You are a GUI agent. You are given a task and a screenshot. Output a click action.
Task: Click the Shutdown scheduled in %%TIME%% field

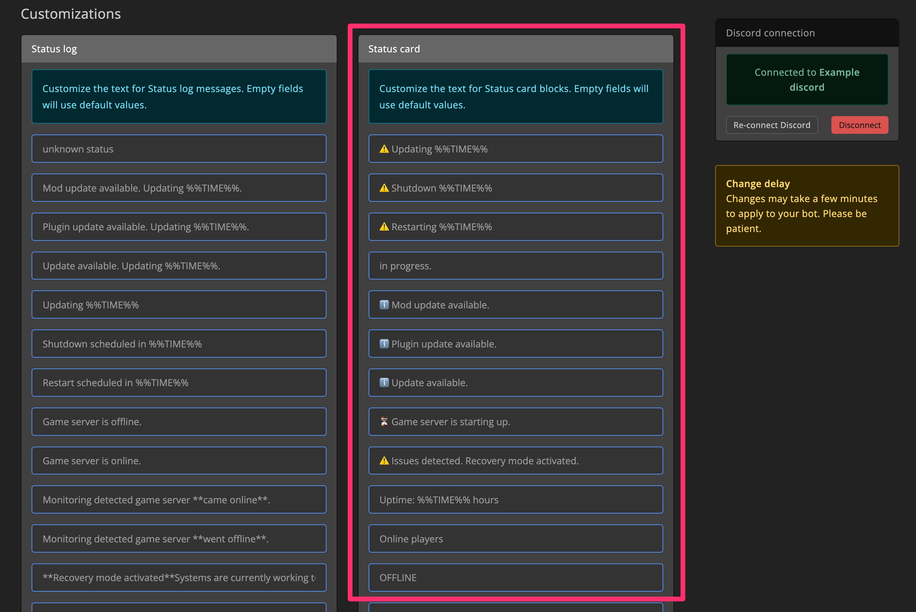click(178, 343)
